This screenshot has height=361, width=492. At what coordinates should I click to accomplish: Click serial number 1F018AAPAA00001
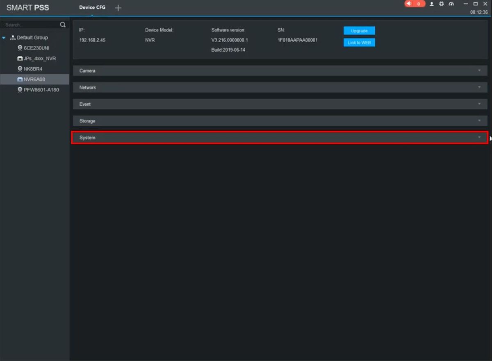[x=298, y=40]
